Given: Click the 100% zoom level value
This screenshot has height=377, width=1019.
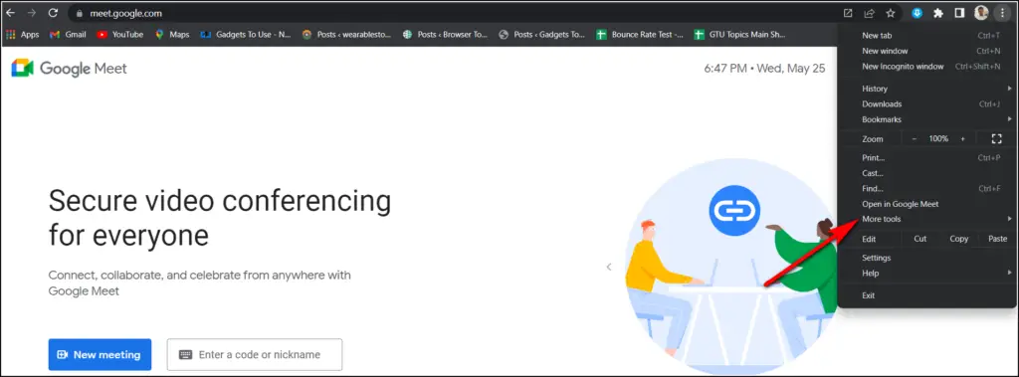Looking at the screenshot, I should tap(937, 138).
